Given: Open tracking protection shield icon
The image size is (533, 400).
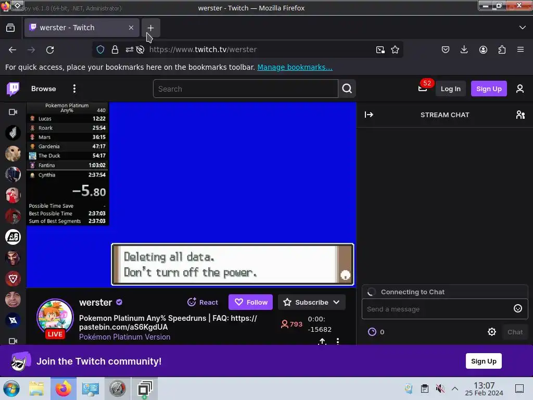Looking at the screenshot, I should [x=100, y=49].
